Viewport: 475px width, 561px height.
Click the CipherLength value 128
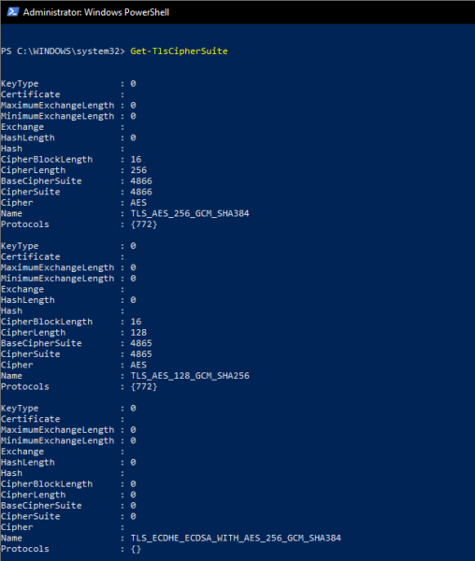coord(138,332)
